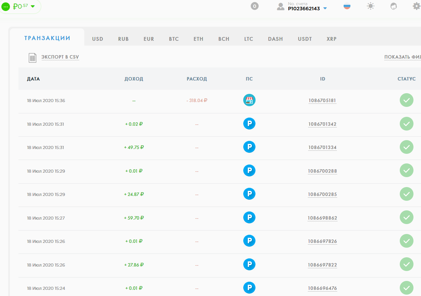Open the settings gear icon
The image size is (421, 296).
(x=416, y=6)
